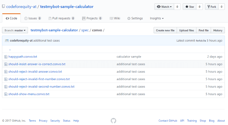Click the file icon beside should-reject-invalid-answer.convo.txt
Viewport: 228px width, 125px height.
tap(6, 72)
